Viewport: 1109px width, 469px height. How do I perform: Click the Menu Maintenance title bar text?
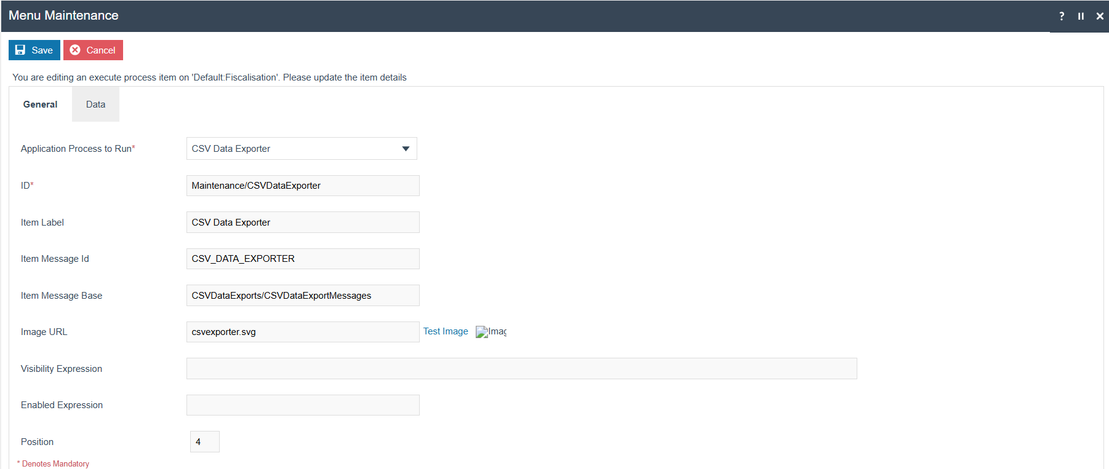coord(63,15)
